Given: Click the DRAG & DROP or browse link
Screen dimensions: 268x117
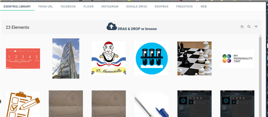Looking at the screenshot, I should coord(137,29).
